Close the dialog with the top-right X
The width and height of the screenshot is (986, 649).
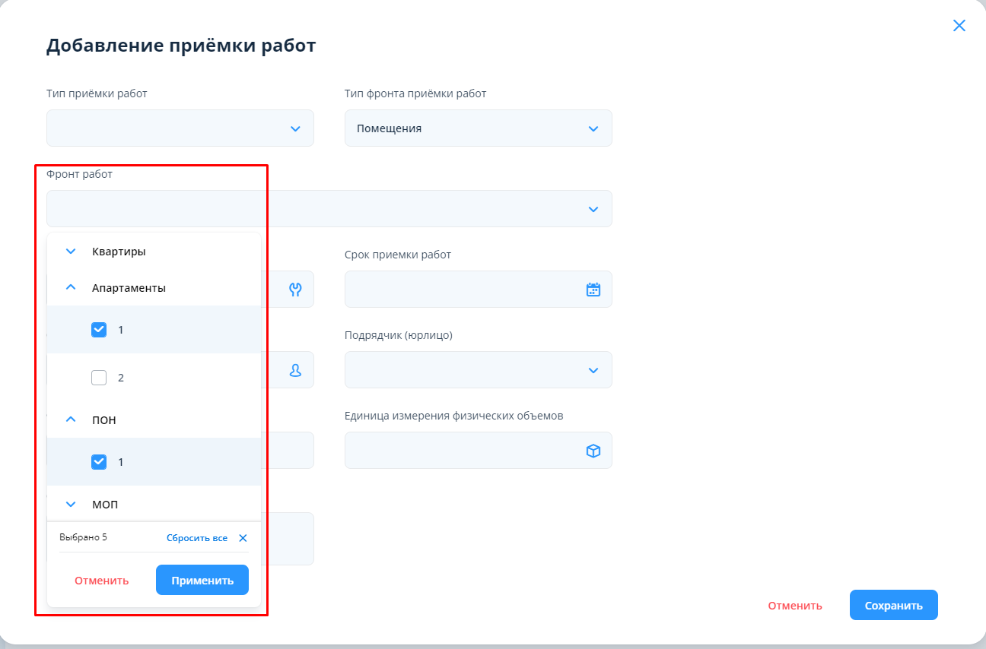pos(959,26)
